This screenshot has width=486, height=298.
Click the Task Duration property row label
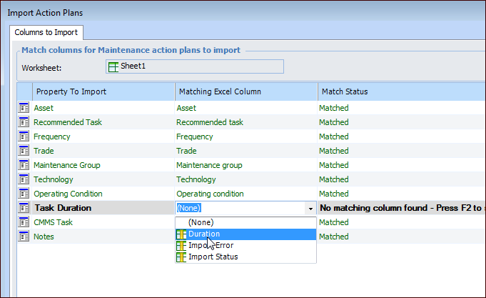pos(63,208)
